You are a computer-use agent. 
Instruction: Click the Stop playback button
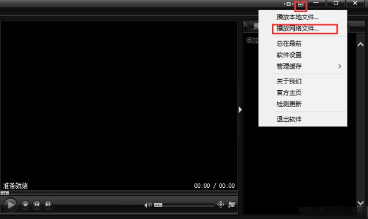(x=25, y=205)
